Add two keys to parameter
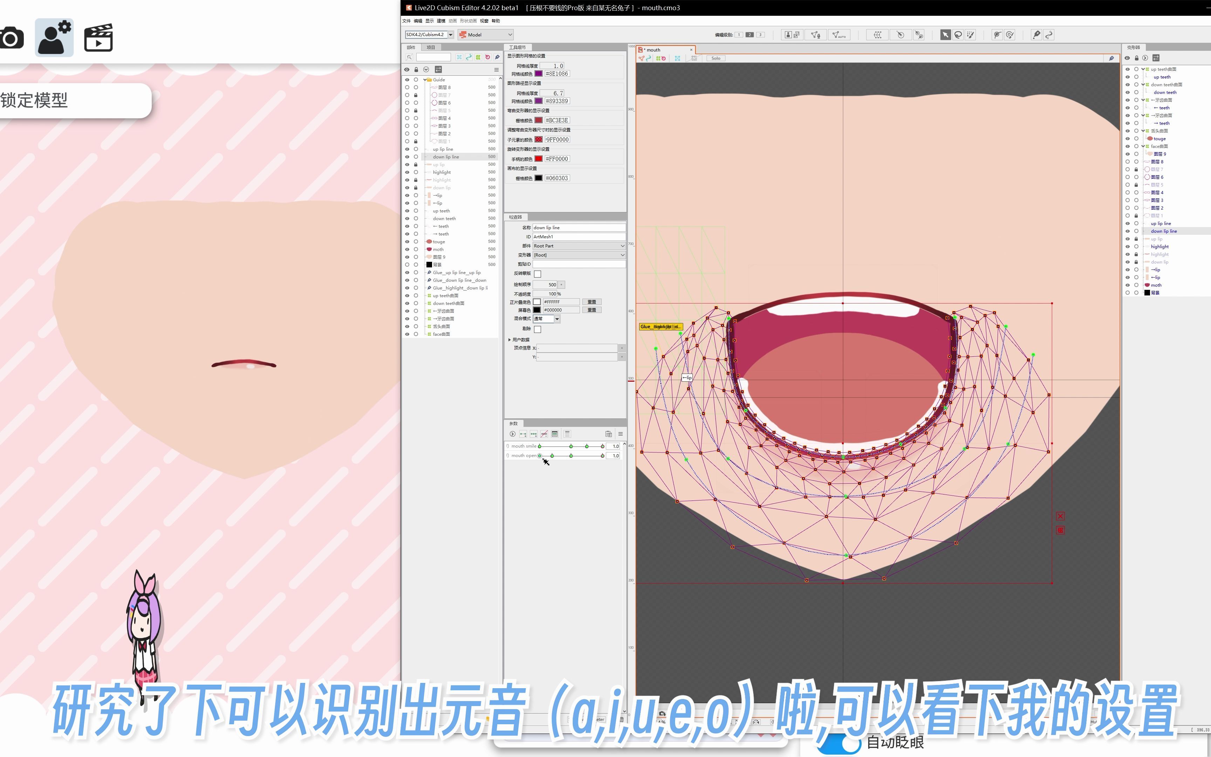The width and height of the screenshot is (1211, 757). click(x=523, y=434)
